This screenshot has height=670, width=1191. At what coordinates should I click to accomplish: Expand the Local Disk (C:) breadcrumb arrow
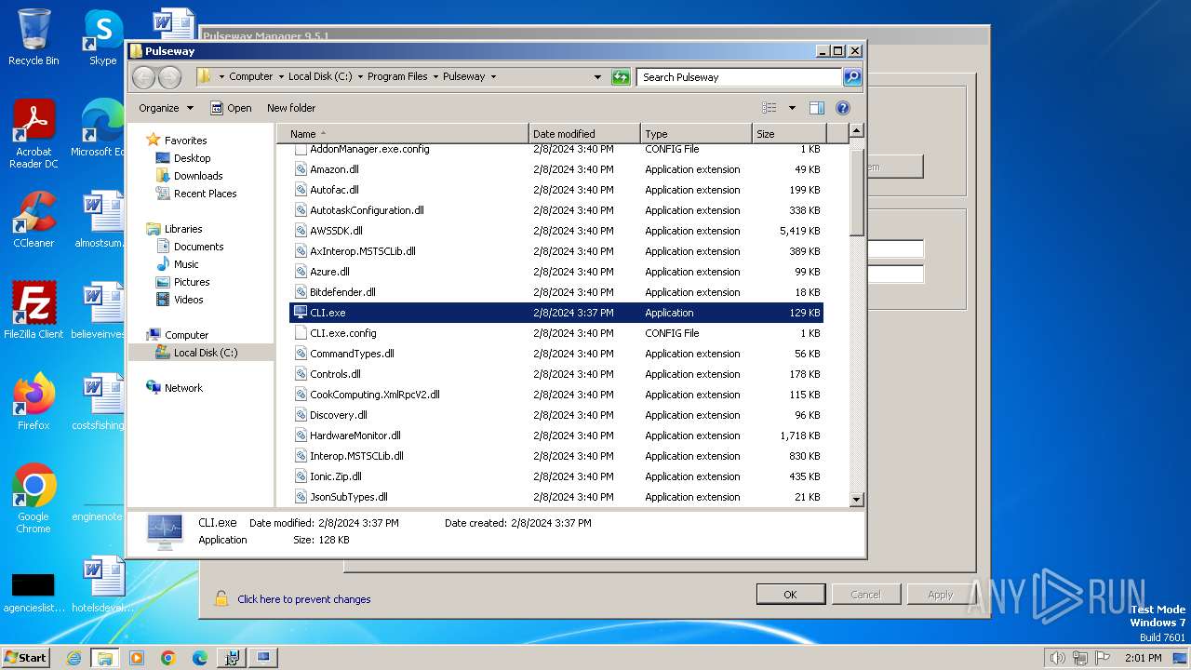coord(359,77)
